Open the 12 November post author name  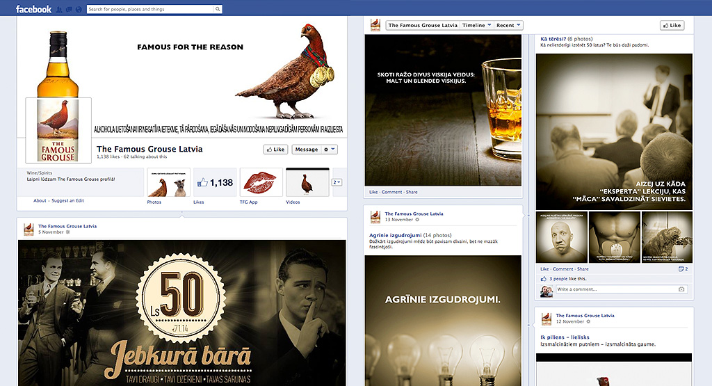tap(585, 316)
